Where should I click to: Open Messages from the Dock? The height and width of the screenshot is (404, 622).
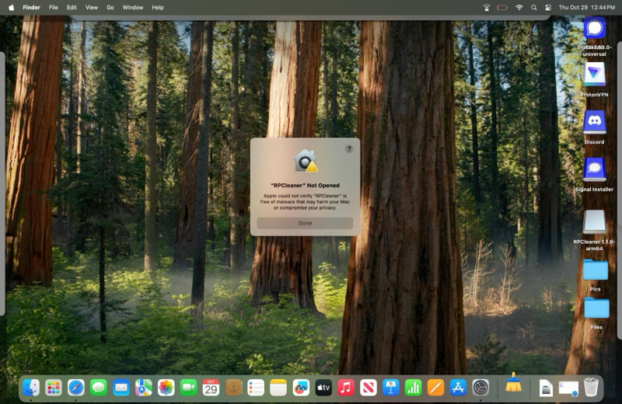coord(99,388)
